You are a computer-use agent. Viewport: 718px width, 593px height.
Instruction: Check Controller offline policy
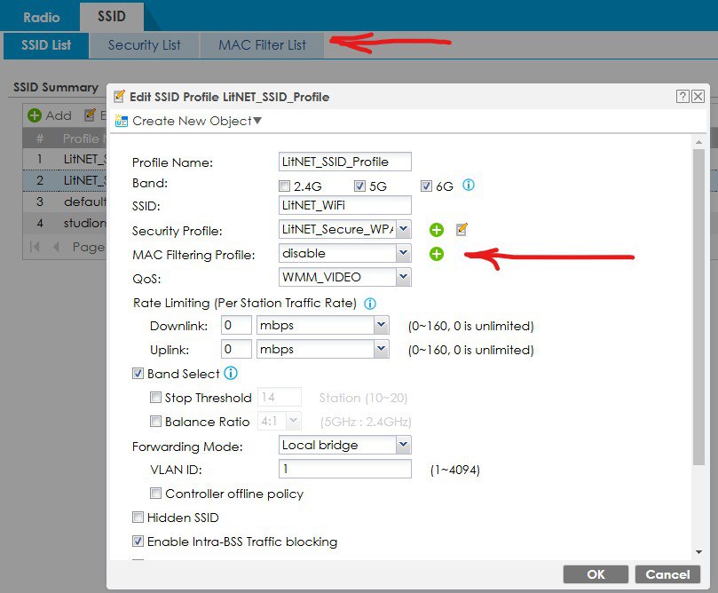point(155,494)
